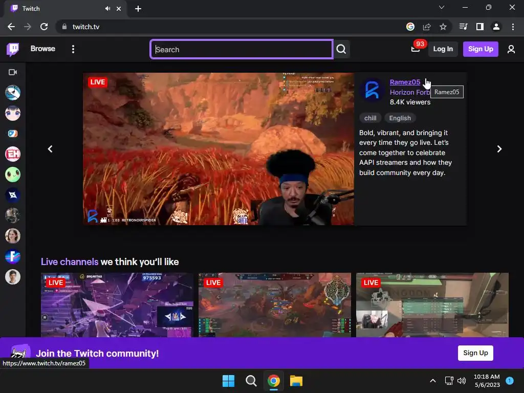
Task: Reload the twitch.tv page
Action: coord(44,27)
